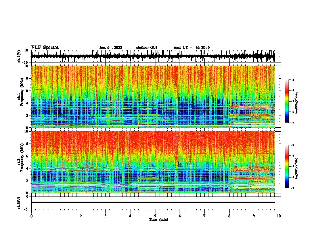This screenshot has width=314, height=242.
Task: Click time axis tick label "0"
Action: point(31,216)
